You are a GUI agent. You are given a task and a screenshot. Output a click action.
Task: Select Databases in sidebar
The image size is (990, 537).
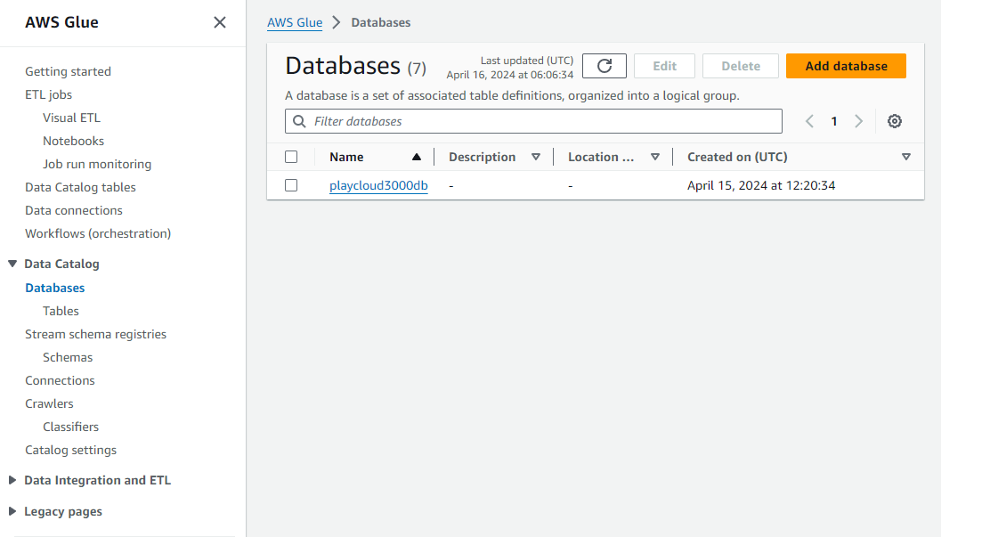[x=55, y=288]
